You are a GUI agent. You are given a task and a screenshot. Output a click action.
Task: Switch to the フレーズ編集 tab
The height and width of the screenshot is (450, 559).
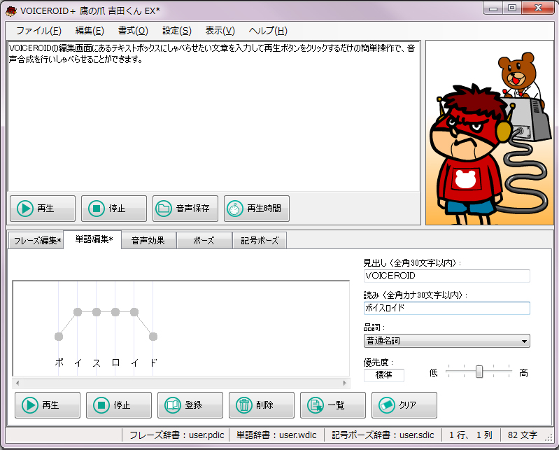coord(36,240)
